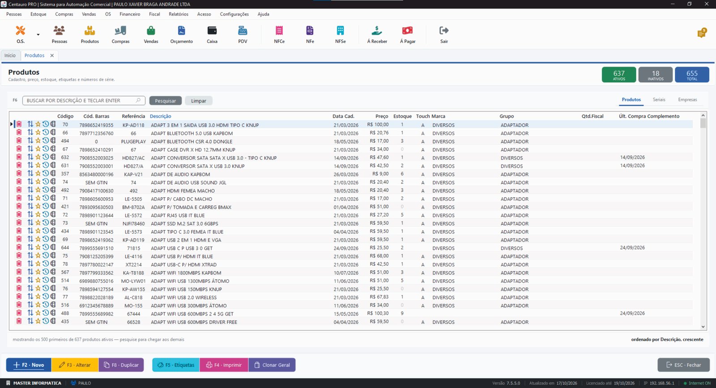Open the Caixa wallet icon
This screenshot has width=716, height=388.
(x=212, y=34)
